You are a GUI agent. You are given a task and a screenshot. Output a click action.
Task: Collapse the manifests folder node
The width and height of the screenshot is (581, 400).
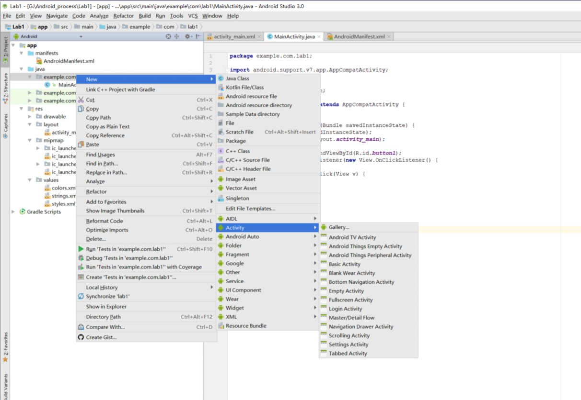point(22,53)
